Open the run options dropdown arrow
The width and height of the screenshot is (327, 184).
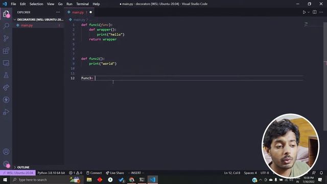309,12
